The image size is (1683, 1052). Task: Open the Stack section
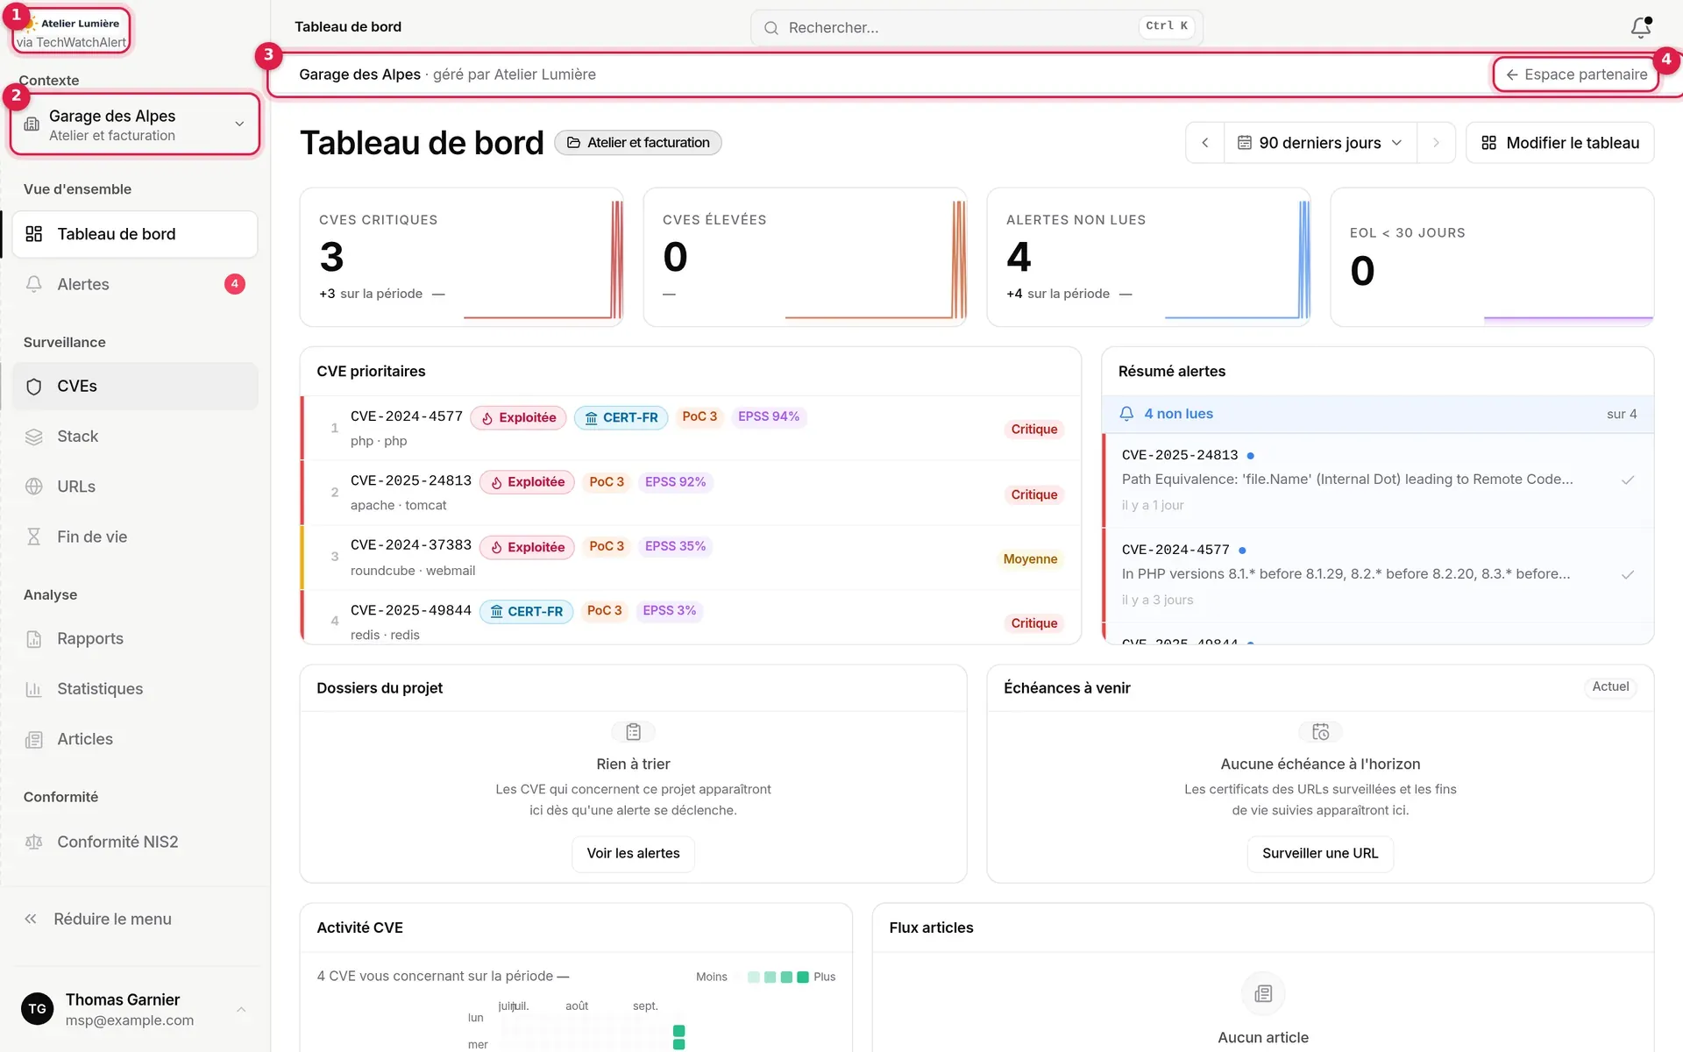pyautogui.click(x=135, y=437)
